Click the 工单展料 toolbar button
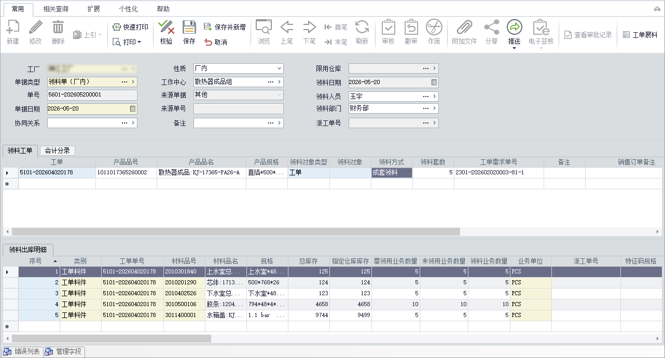 [640, 35]
